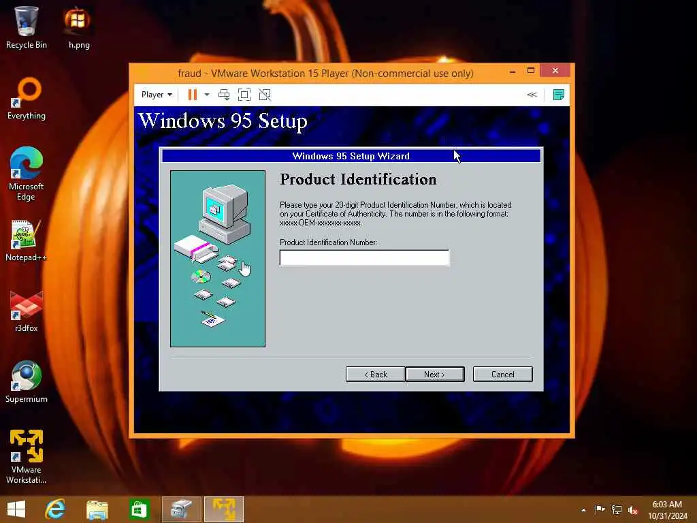Close the VMware Player window

[555, 71]
